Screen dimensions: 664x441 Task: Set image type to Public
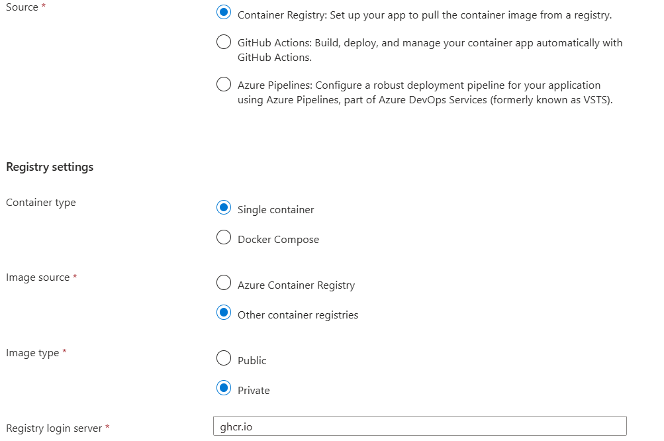[224, 358]
